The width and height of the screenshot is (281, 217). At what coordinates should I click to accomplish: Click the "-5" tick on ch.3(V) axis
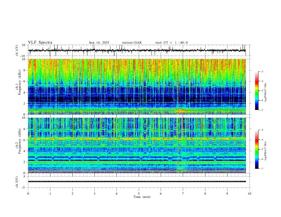(x=24, y=188)
